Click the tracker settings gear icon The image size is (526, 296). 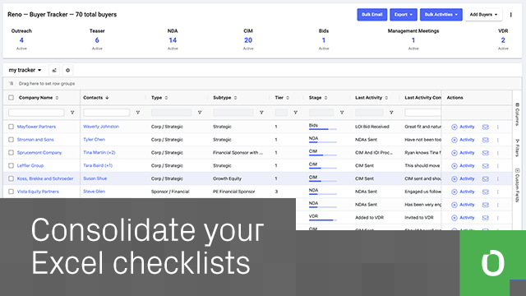67,70
